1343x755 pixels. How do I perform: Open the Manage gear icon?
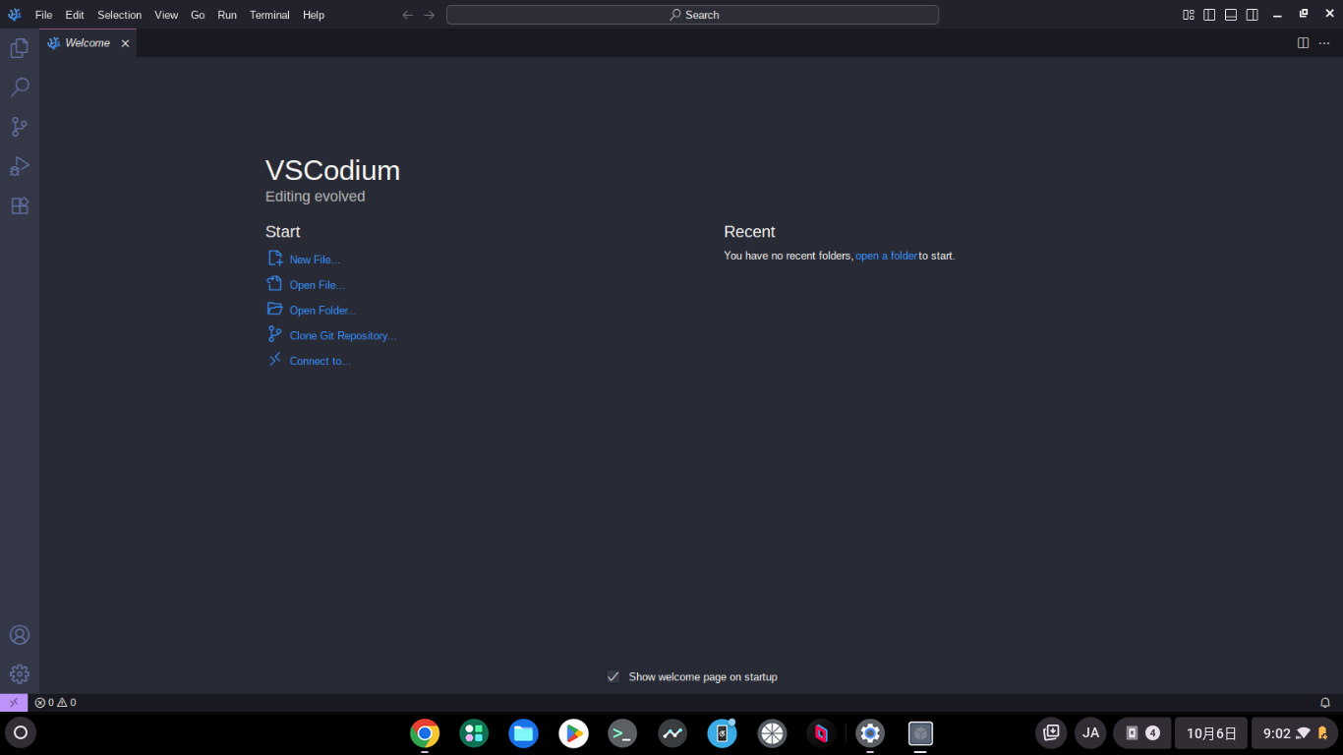click(19, 674)
